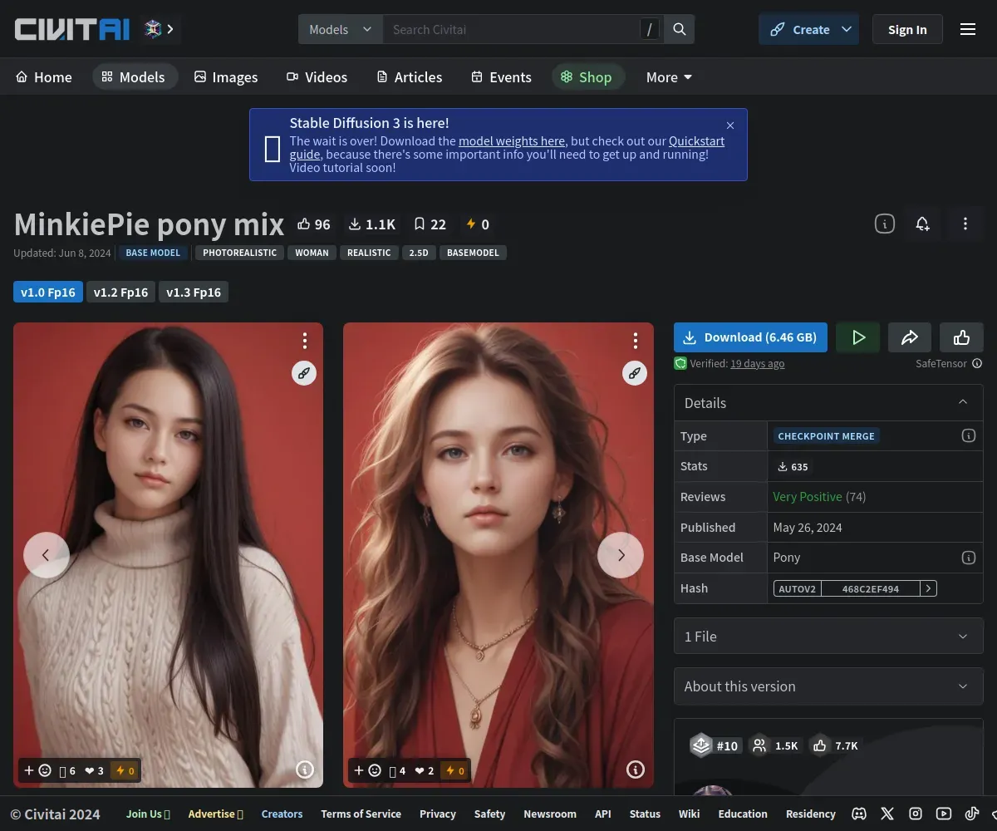Show first image info icon
997x831 pixels.
click(305, 770)
